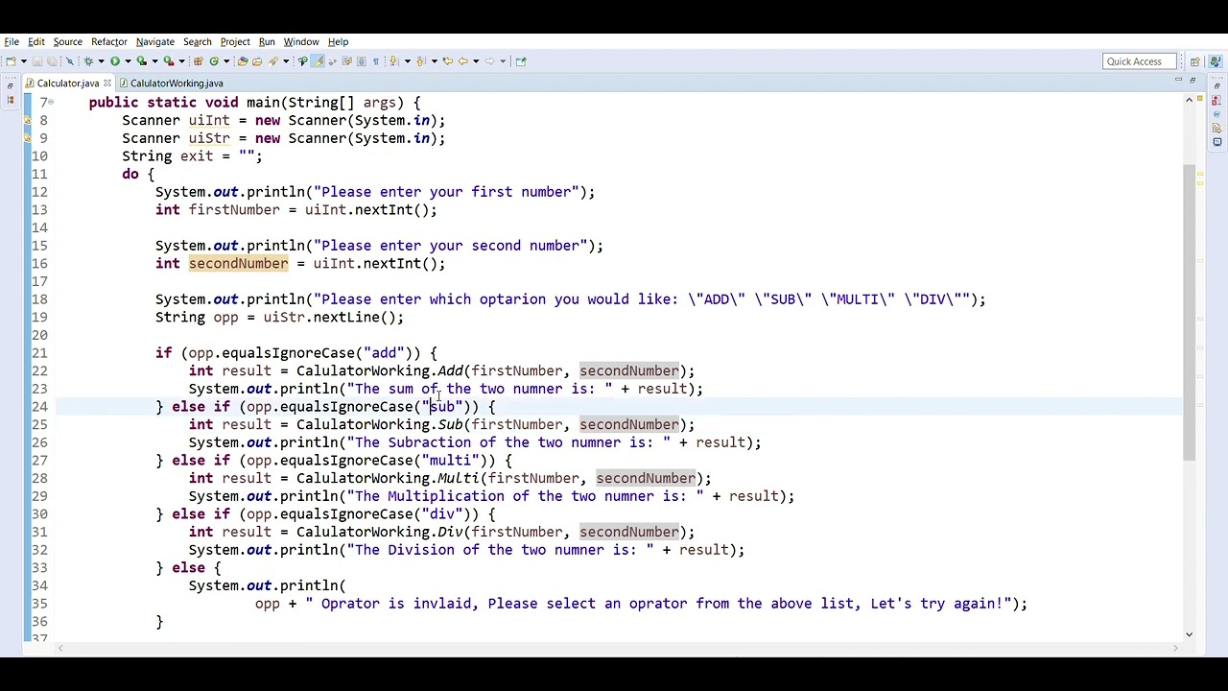The height and width of the screenshot is (691, 1228).
Task: Go to Next Annotation icon
Action: point(393,61)
